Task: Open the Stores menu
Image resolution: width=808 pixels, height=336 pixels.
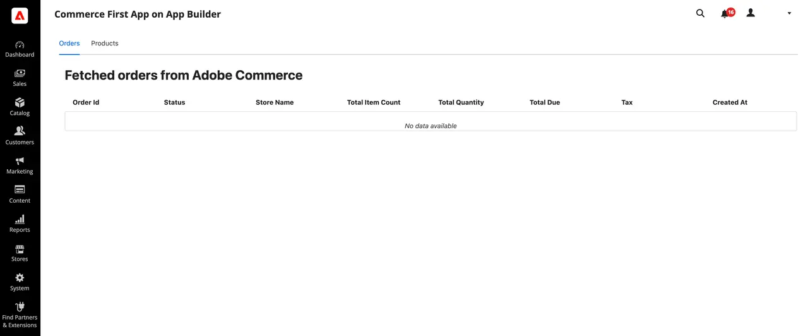Action: tap(20, 253)
